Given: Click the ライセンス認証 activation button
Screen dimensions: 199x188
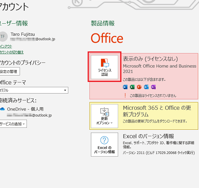Looking at the screenshot, I should click(x=105, y=67).
